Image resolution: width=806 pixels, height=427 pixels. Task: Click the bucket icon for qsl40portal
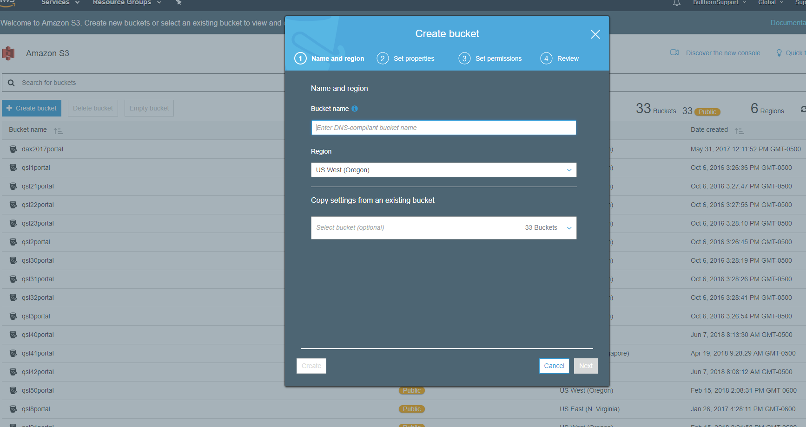coord(13,335)
